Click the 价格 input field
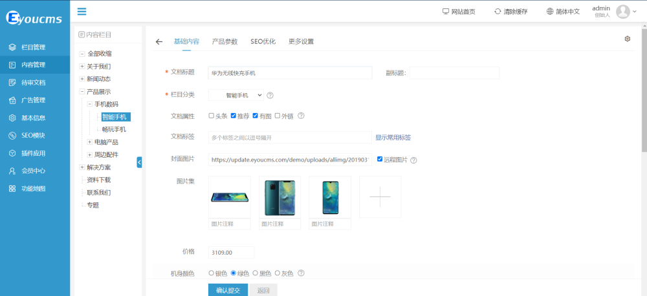Image resolution: width=647 pixels, height=296 pixels. point(231,252)
